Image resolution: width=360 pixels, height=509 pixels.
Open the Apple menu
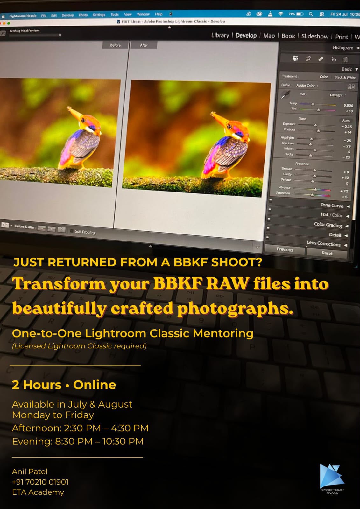pos(3,16)
